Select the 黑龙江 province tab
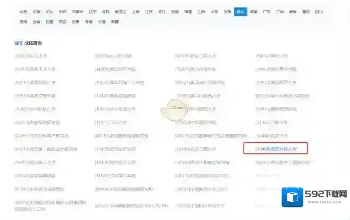 pos(120,11)
